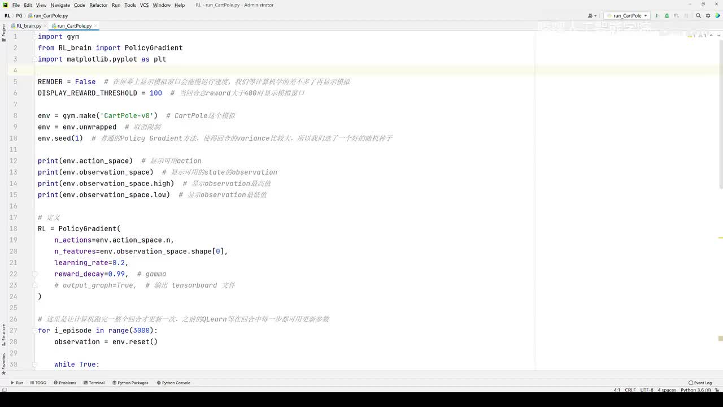Open the CRLF line separator selector
This screenshot has height=407, width=723.
click(630, 390)
